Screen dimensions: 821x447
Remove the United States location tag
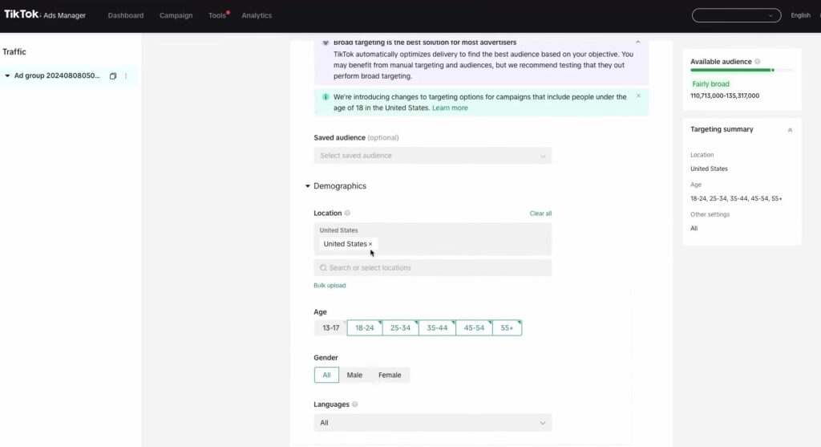(370, 244)
